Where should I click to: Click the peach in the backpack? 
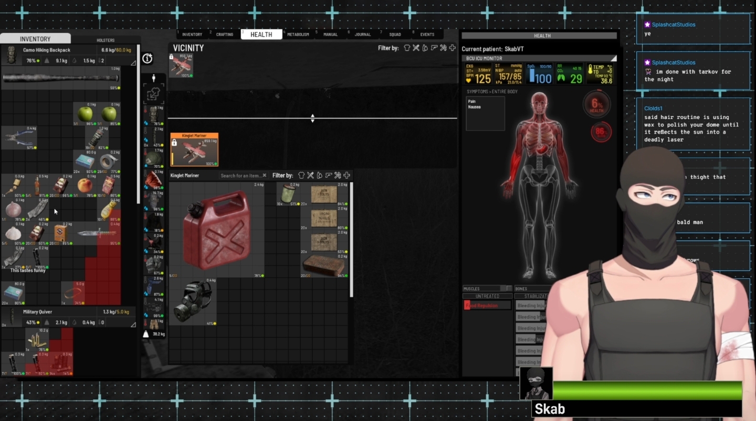[85, 185]
